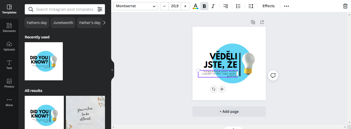Viewport: 351px width, 129px height.
Task: Select the Father's day suggestion chip
Action: [90, 23]
